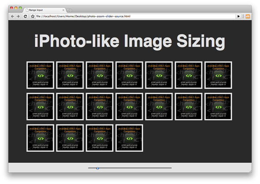This screenshot has height=184, width=260.
Task: Click the blue slider handle in the bottom bar
Action: click(98, 168)
